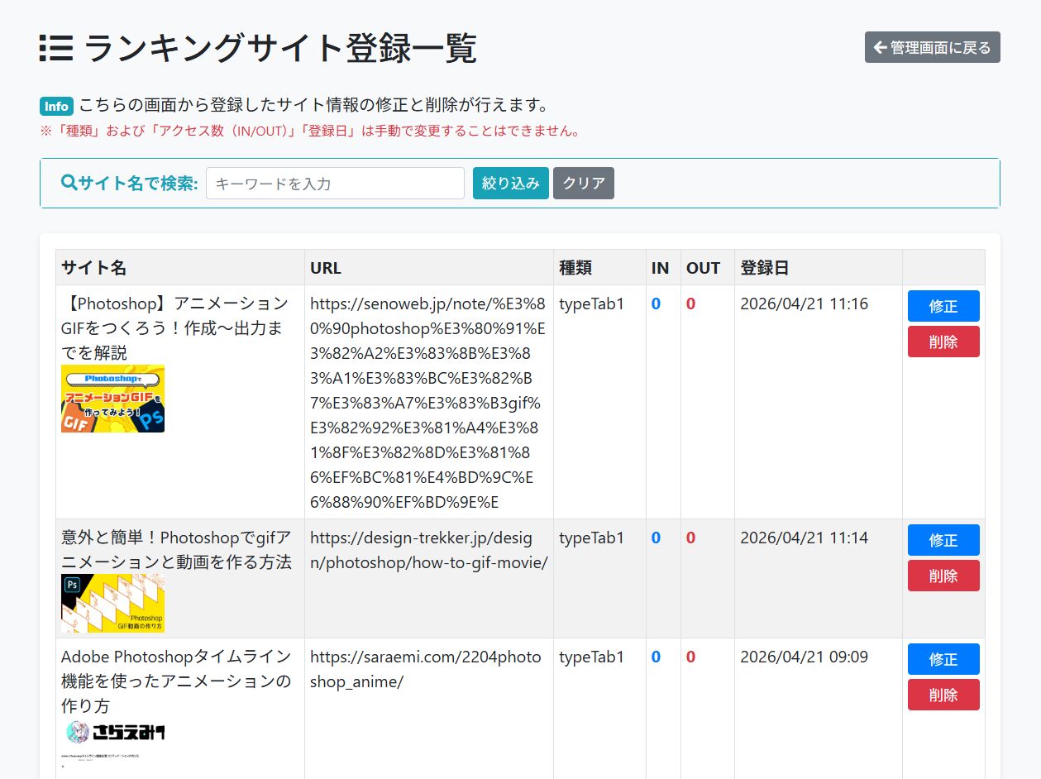Click 削除 for the saraemi.com entry

coord(943,695)
